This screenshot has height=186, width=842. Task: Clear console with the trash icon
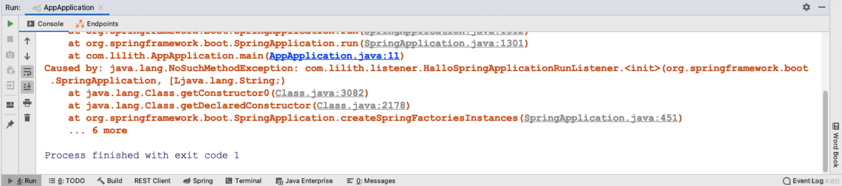coord(27,118)
